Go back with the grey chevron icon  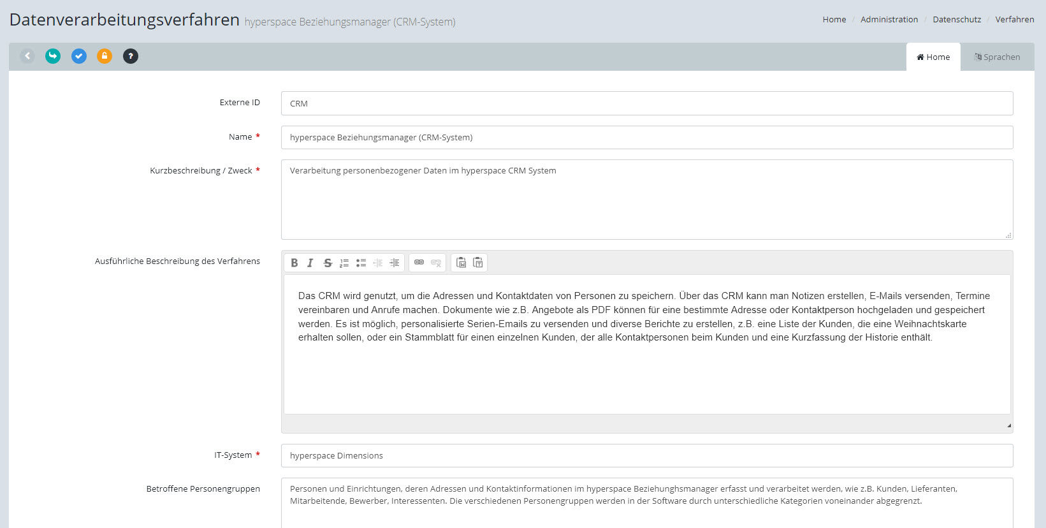coord(27,56)
